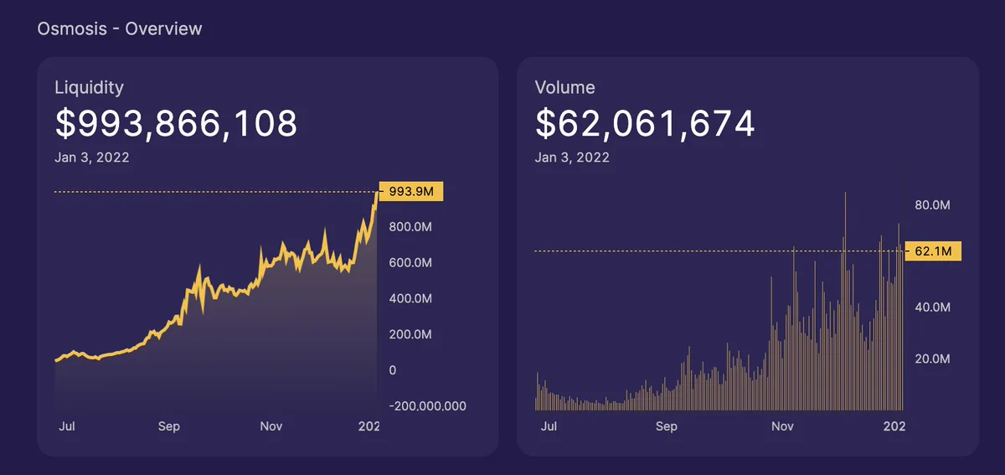Viewport: 1005px width, 475px height.
Task: Click the 200.0M liquidity axis label
Action: (410, 335)
